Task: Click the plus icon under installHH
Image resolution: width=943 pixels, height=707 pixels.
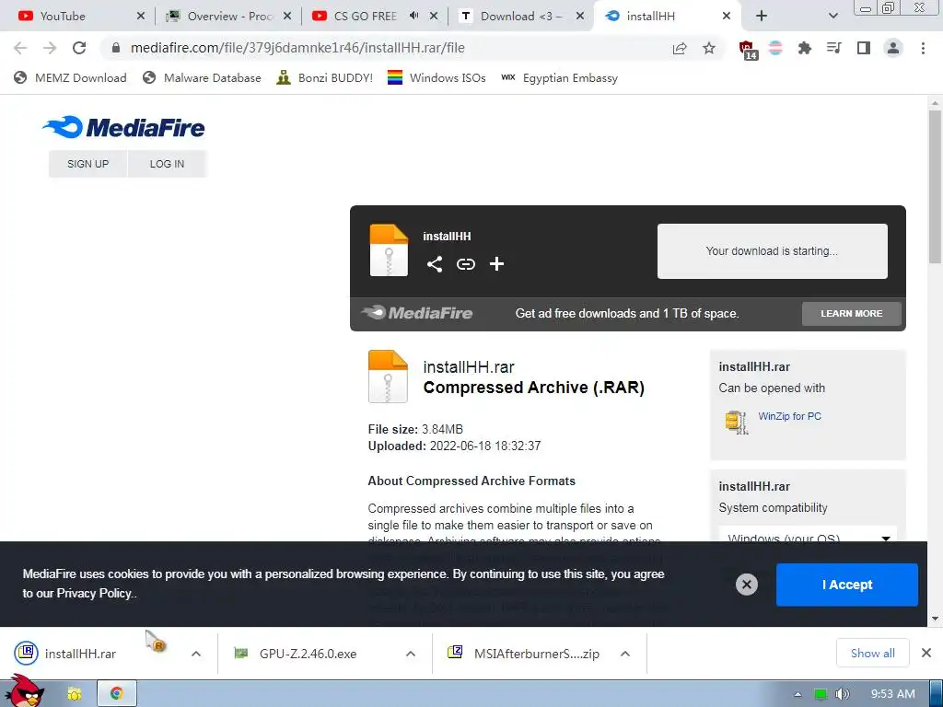Action: click(496, 264)
